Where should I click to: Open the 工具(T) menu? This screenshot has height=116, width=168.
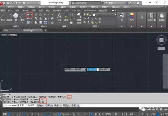point(62,7)
